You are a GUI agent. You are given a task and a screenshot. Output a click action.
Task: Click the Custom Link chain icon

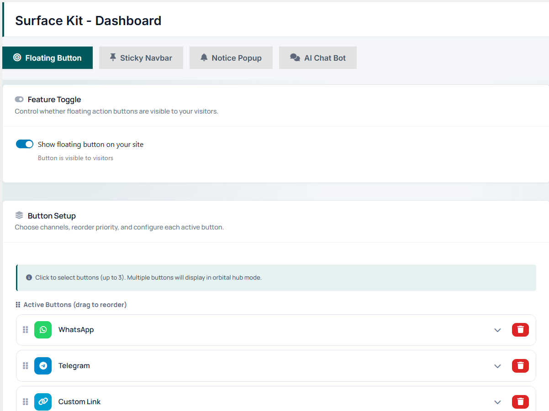pyautogui.click(x=43, y=402)
